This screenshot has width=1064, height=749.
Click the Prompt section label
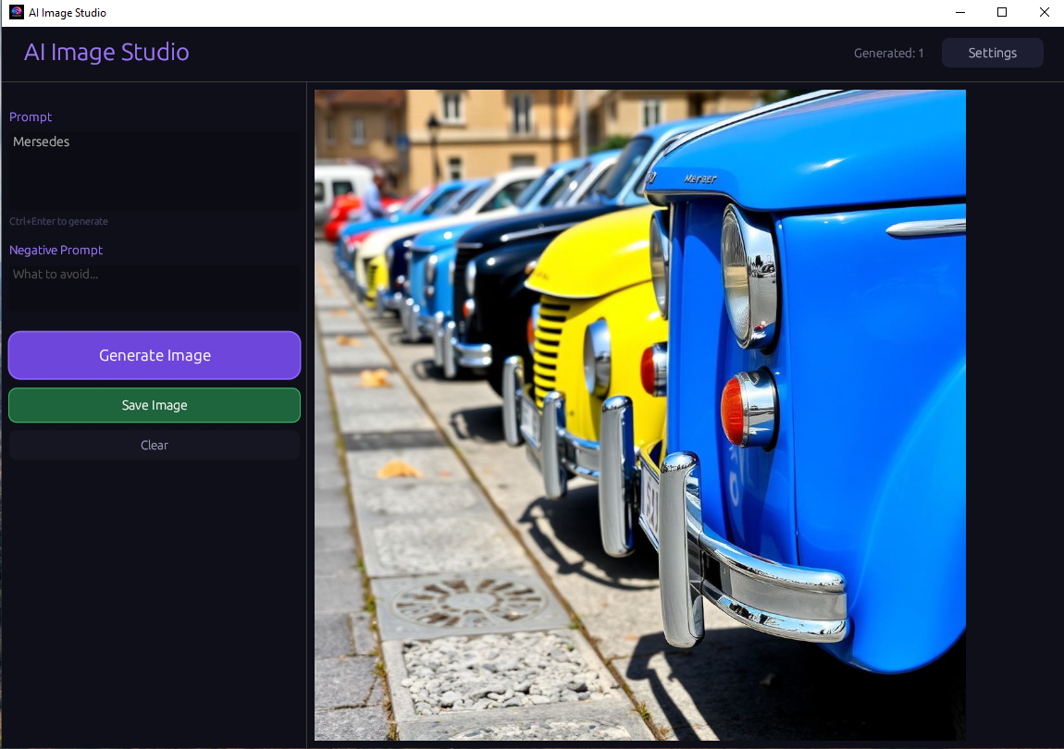tap(31, 117)
